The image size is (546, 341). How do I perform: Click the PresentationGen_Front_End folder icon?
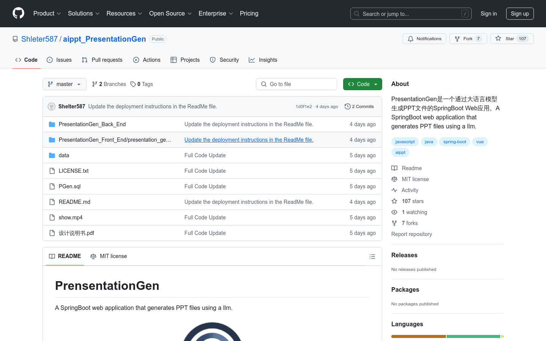coord(52,140)
